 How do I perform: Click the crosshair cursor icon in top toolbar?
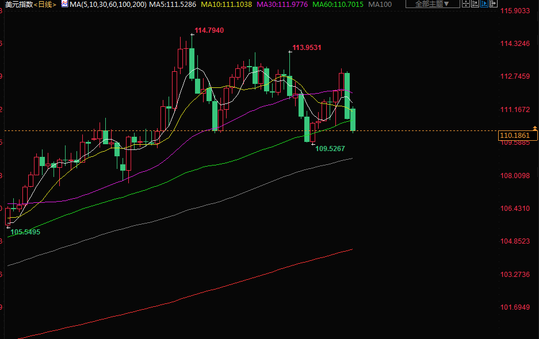click(x=467, y=4)
